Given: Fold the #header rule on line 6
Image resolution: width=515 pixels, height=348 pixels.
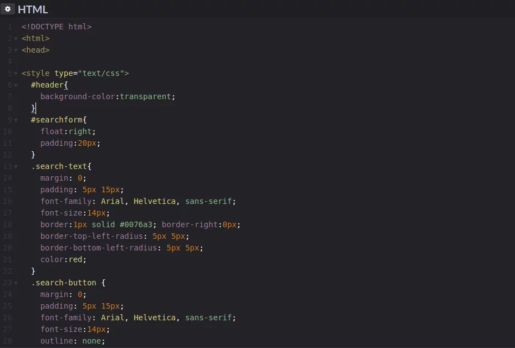Looking at the screenshot, I should (x=16, y=85).
